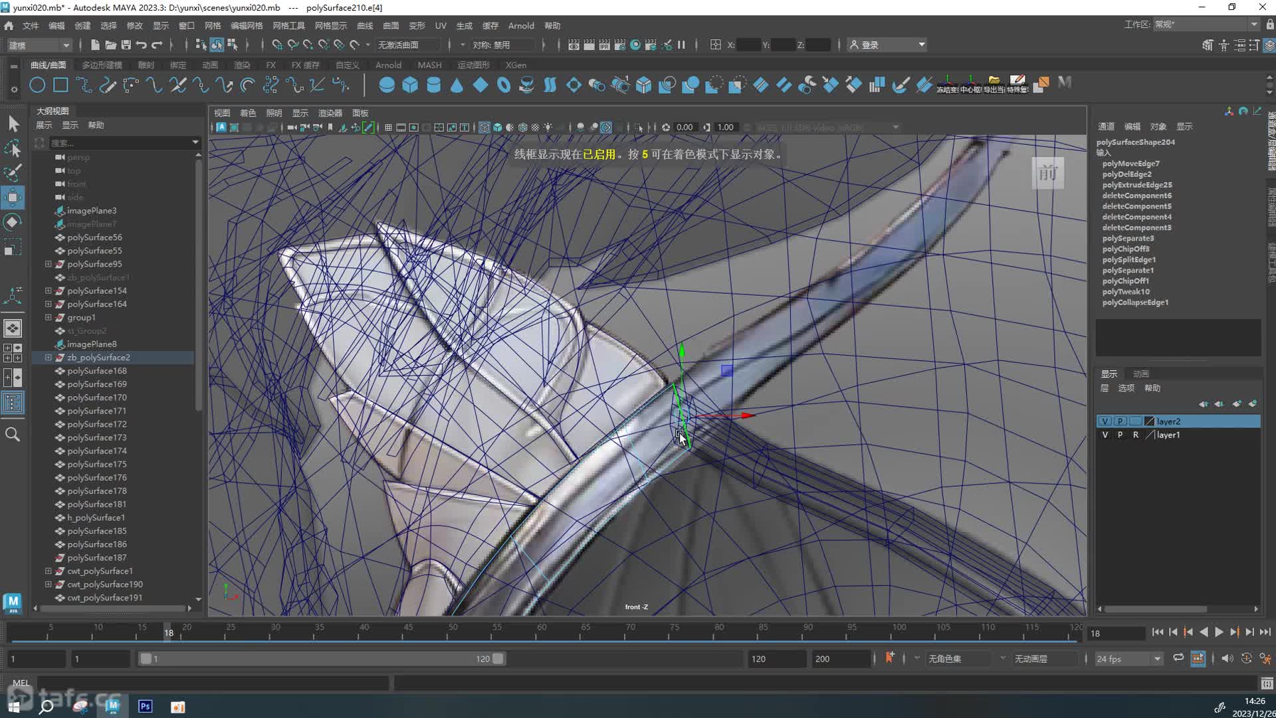Open the 文件 menu

tap(31, 26)
